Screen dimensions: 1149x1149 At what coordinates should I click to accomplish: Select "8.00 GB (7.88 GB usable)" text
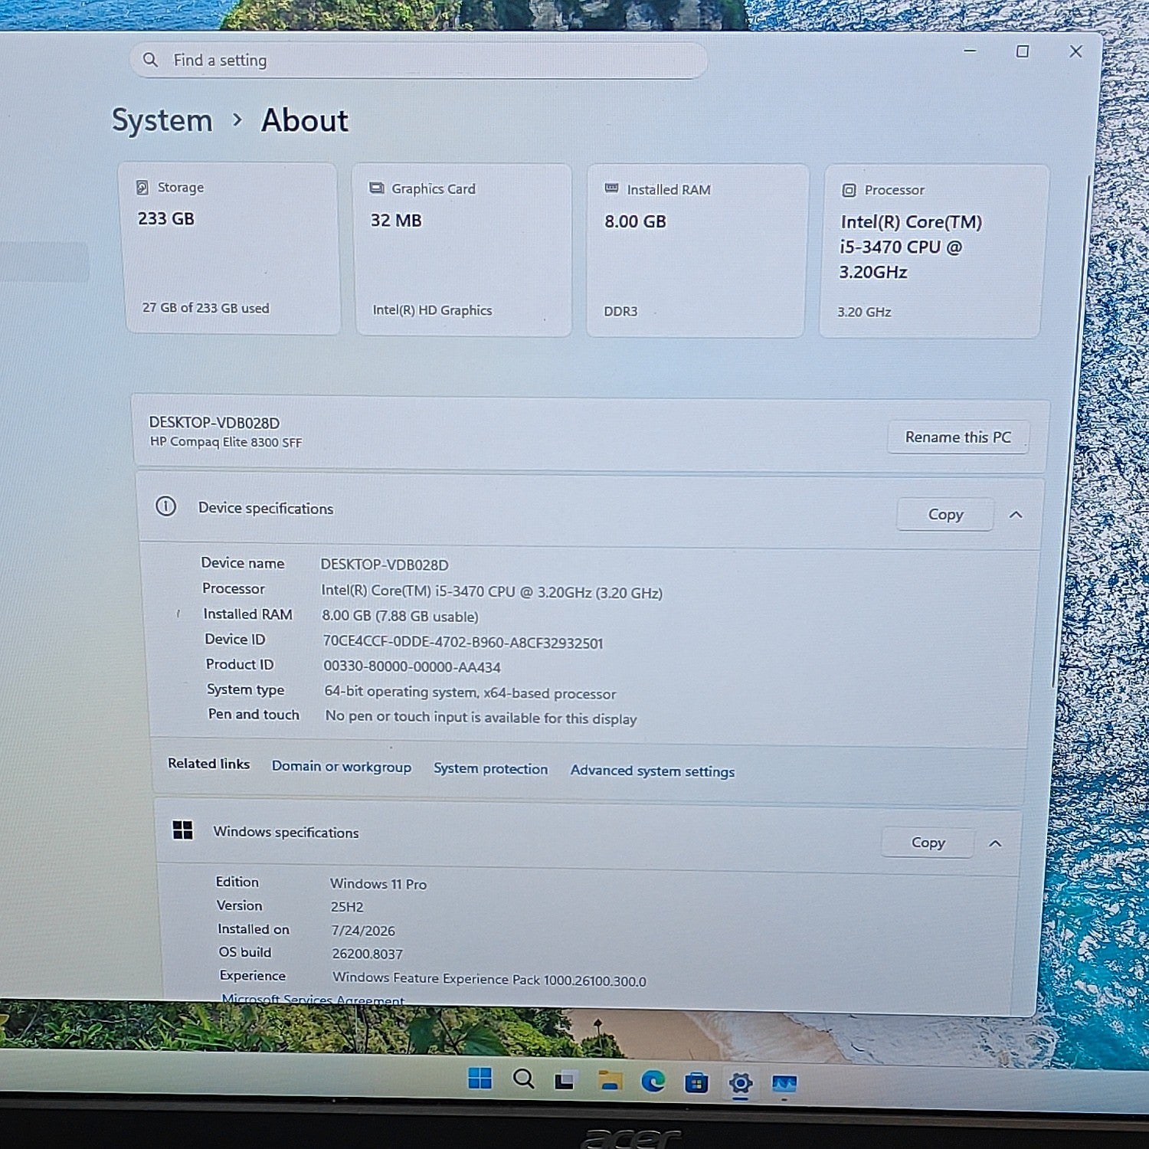(400, 617)
